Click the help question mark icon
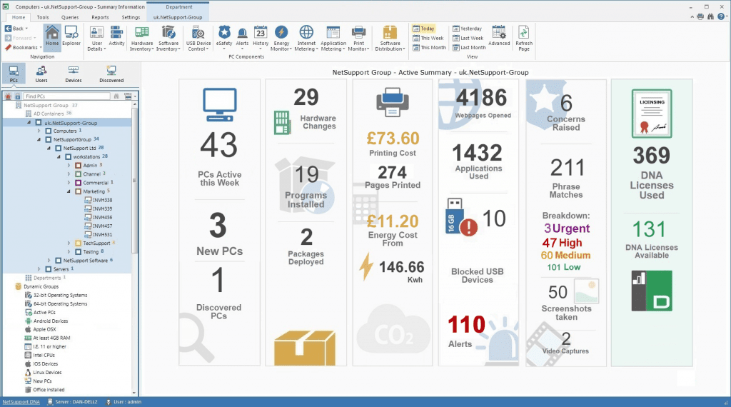This screenshot has width=731, height=407. tap(721, 17)
